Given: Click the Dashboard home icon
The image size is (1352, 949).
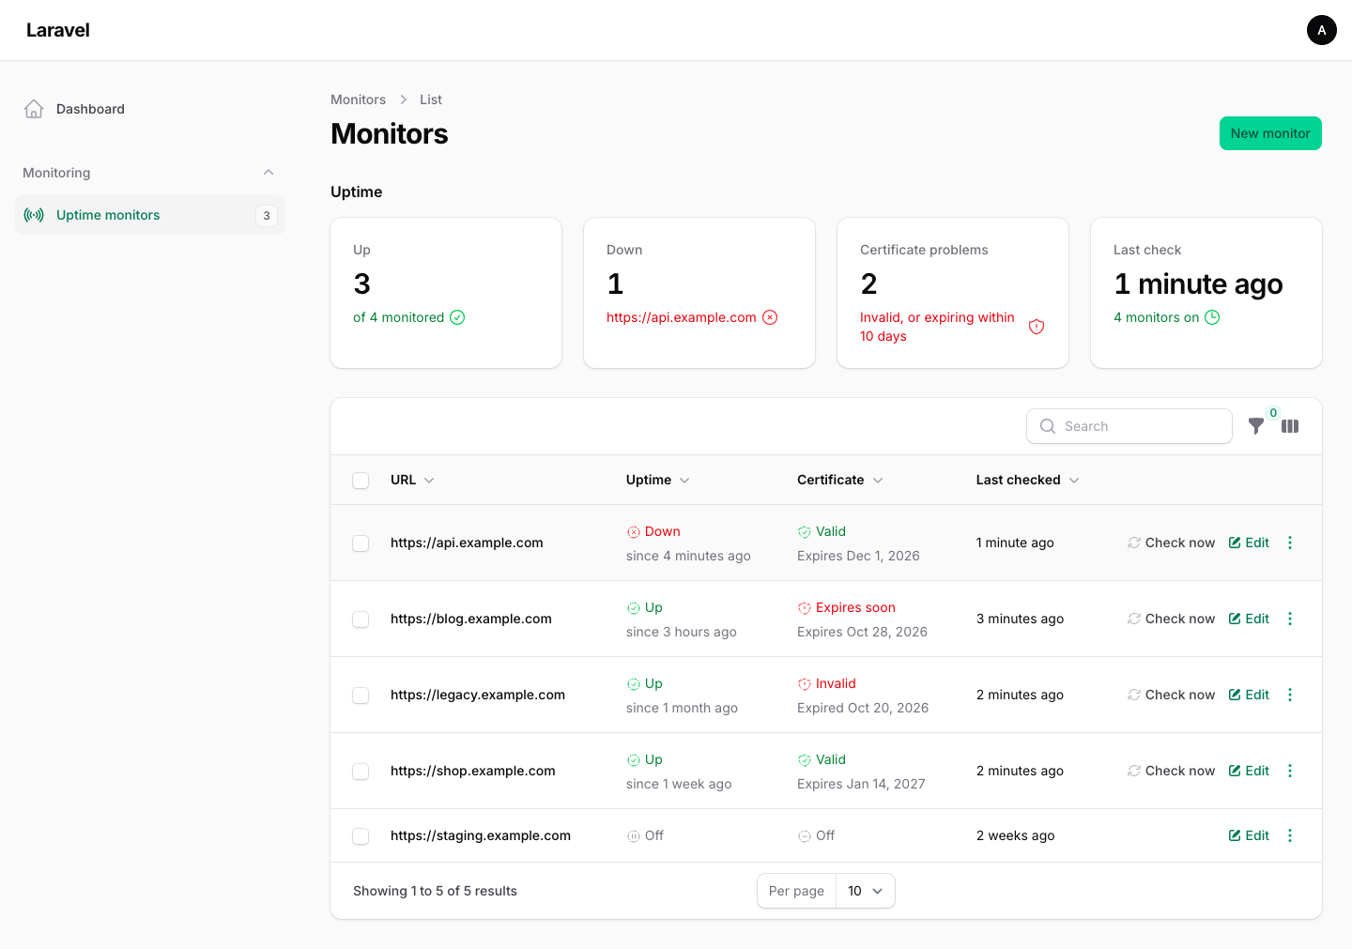Looking at the screenshot, I should [34, 109].
